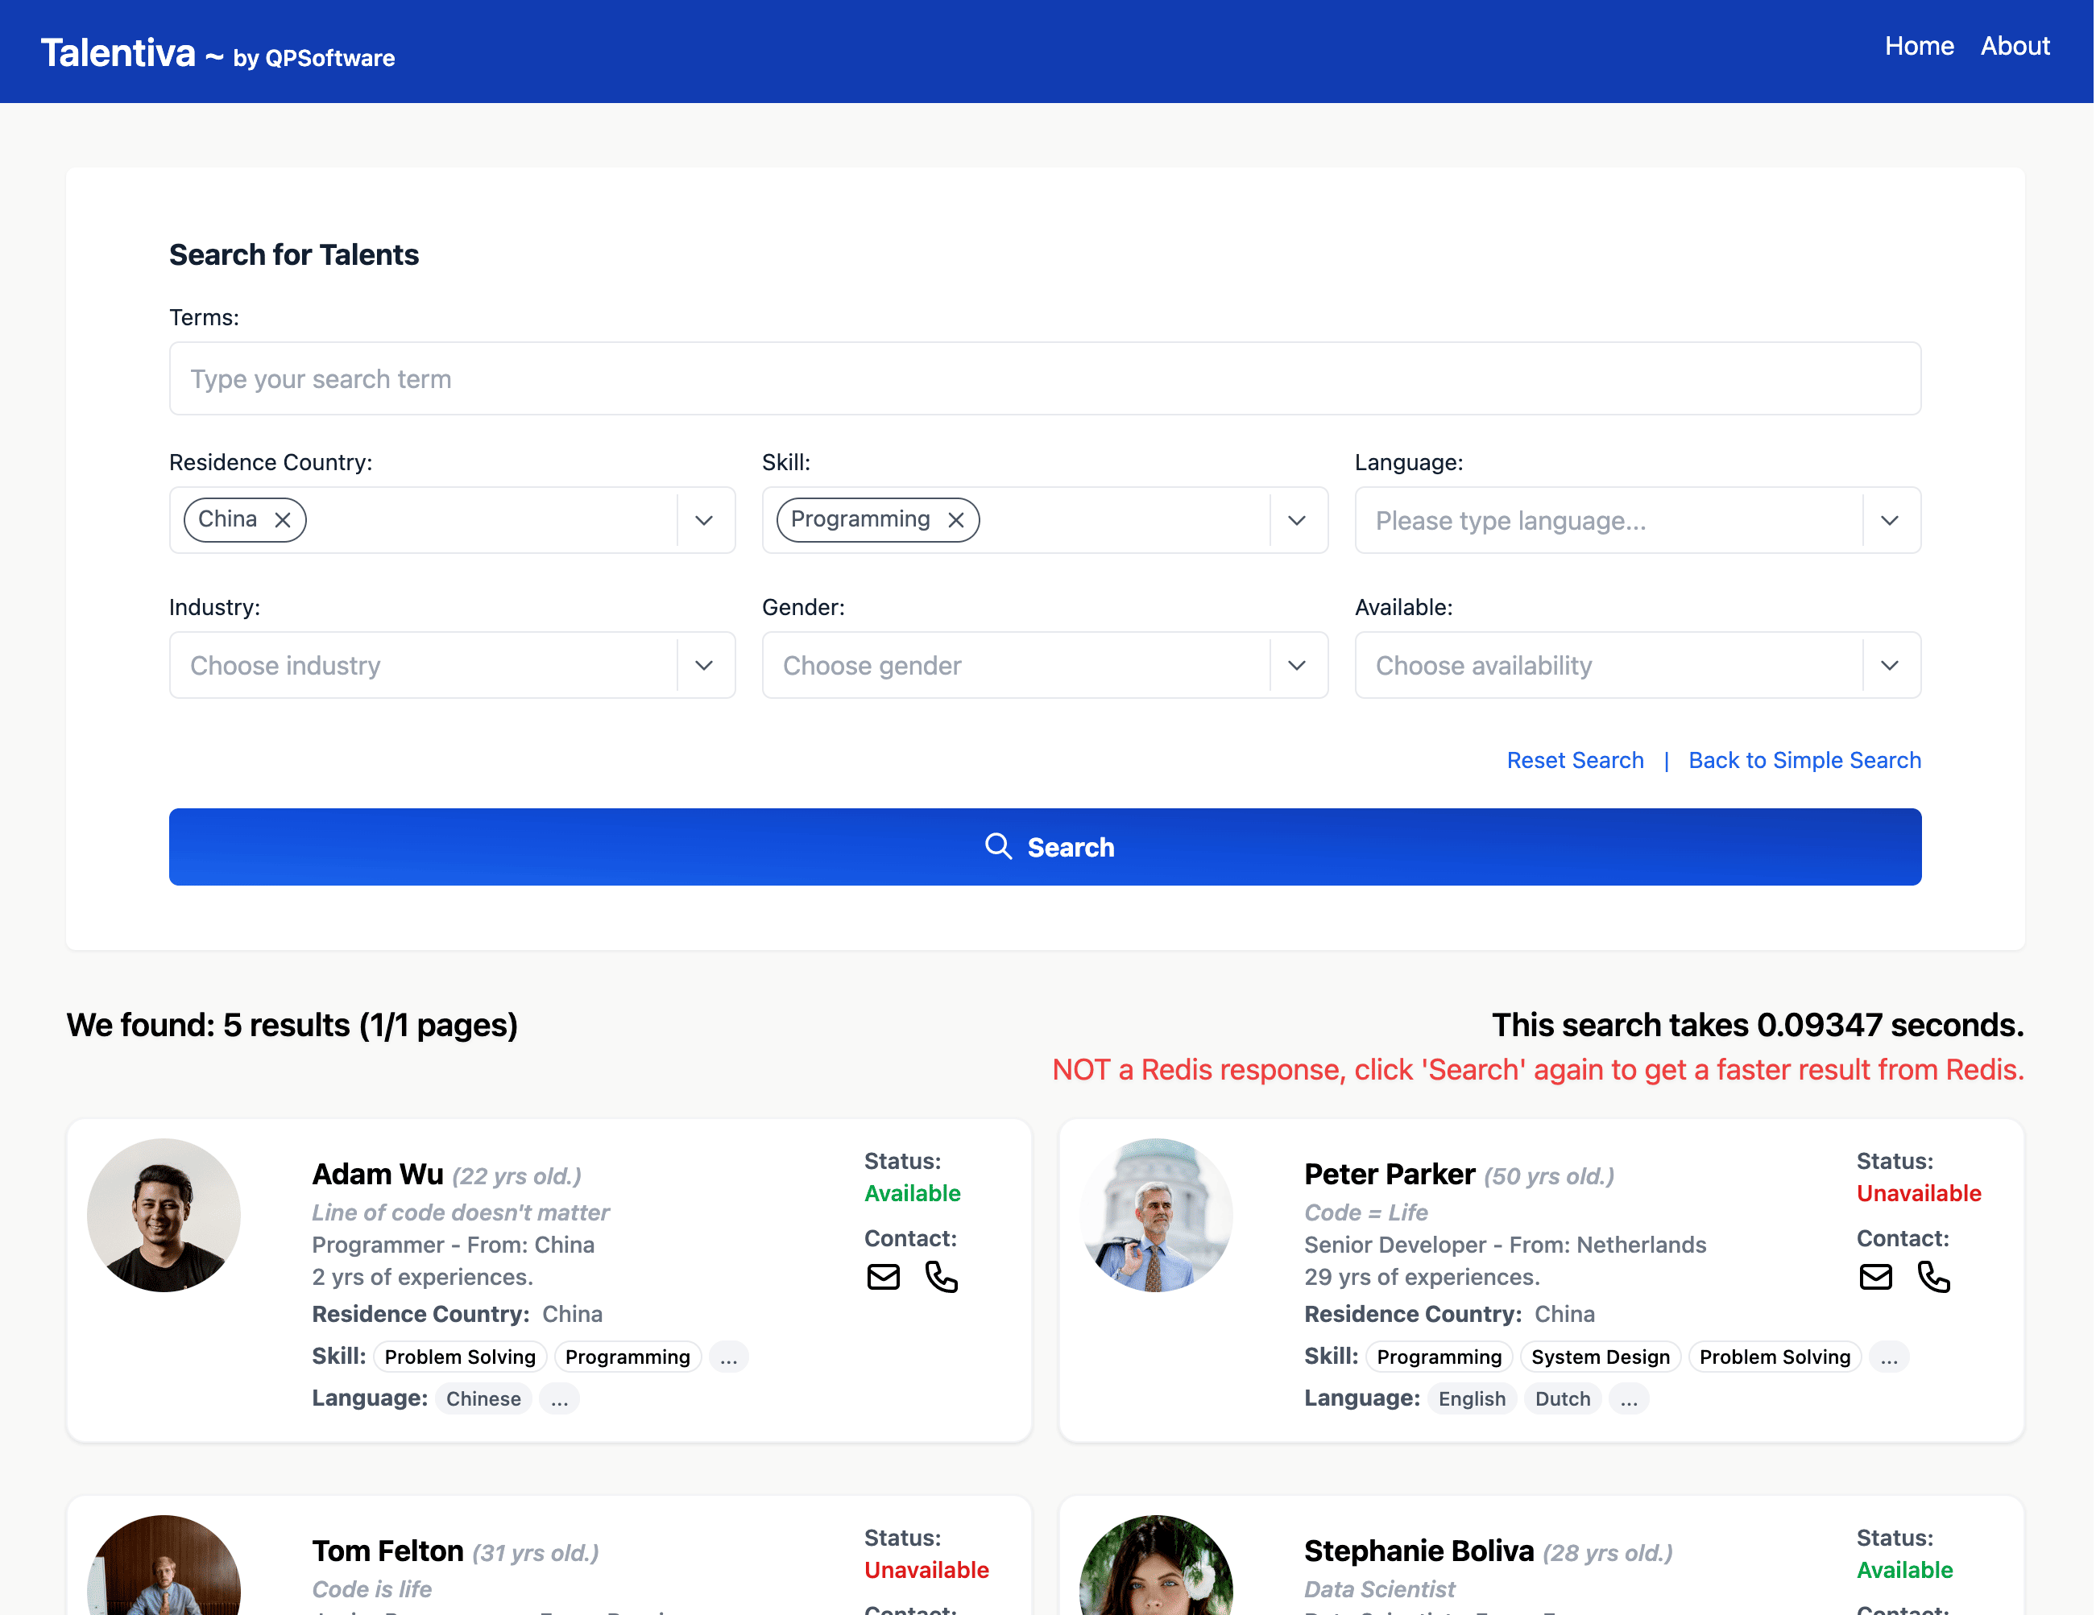Click Adam Wu's profile photo
Screen dimensions: 2096x1615
pos(164,1214)
